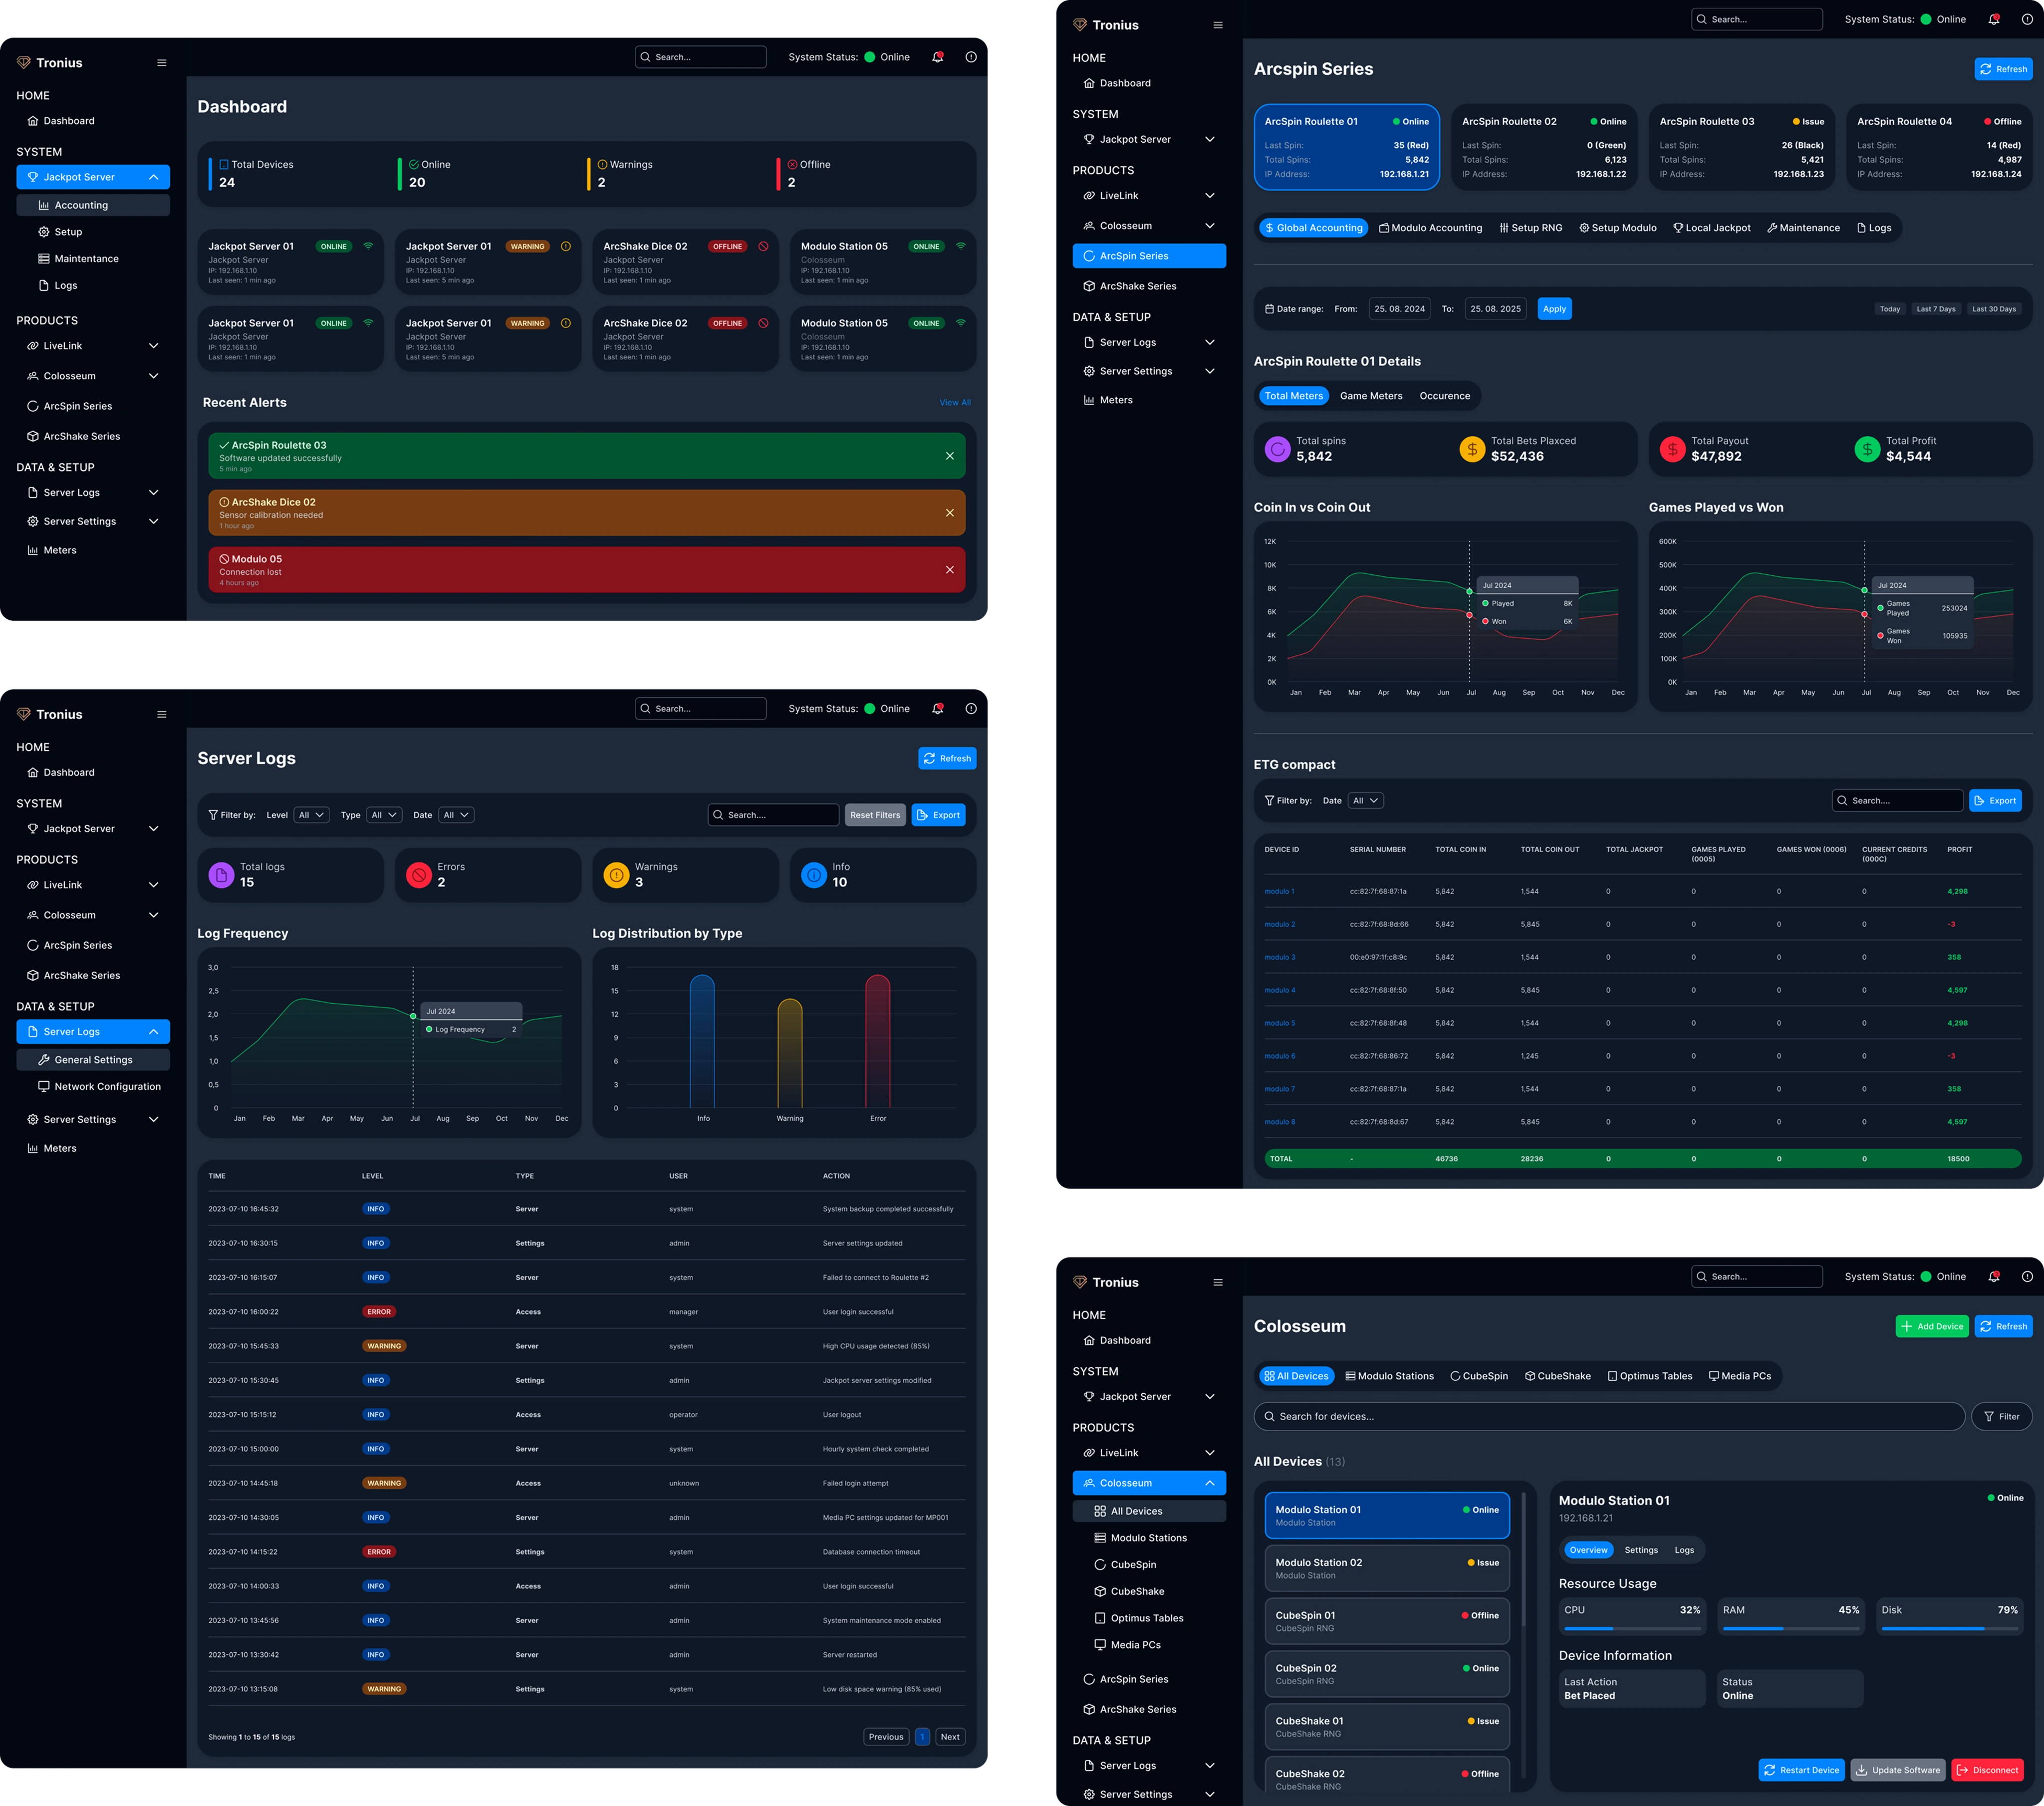
Task: Switch to Occurence tab
Action: click(1445, 396)
